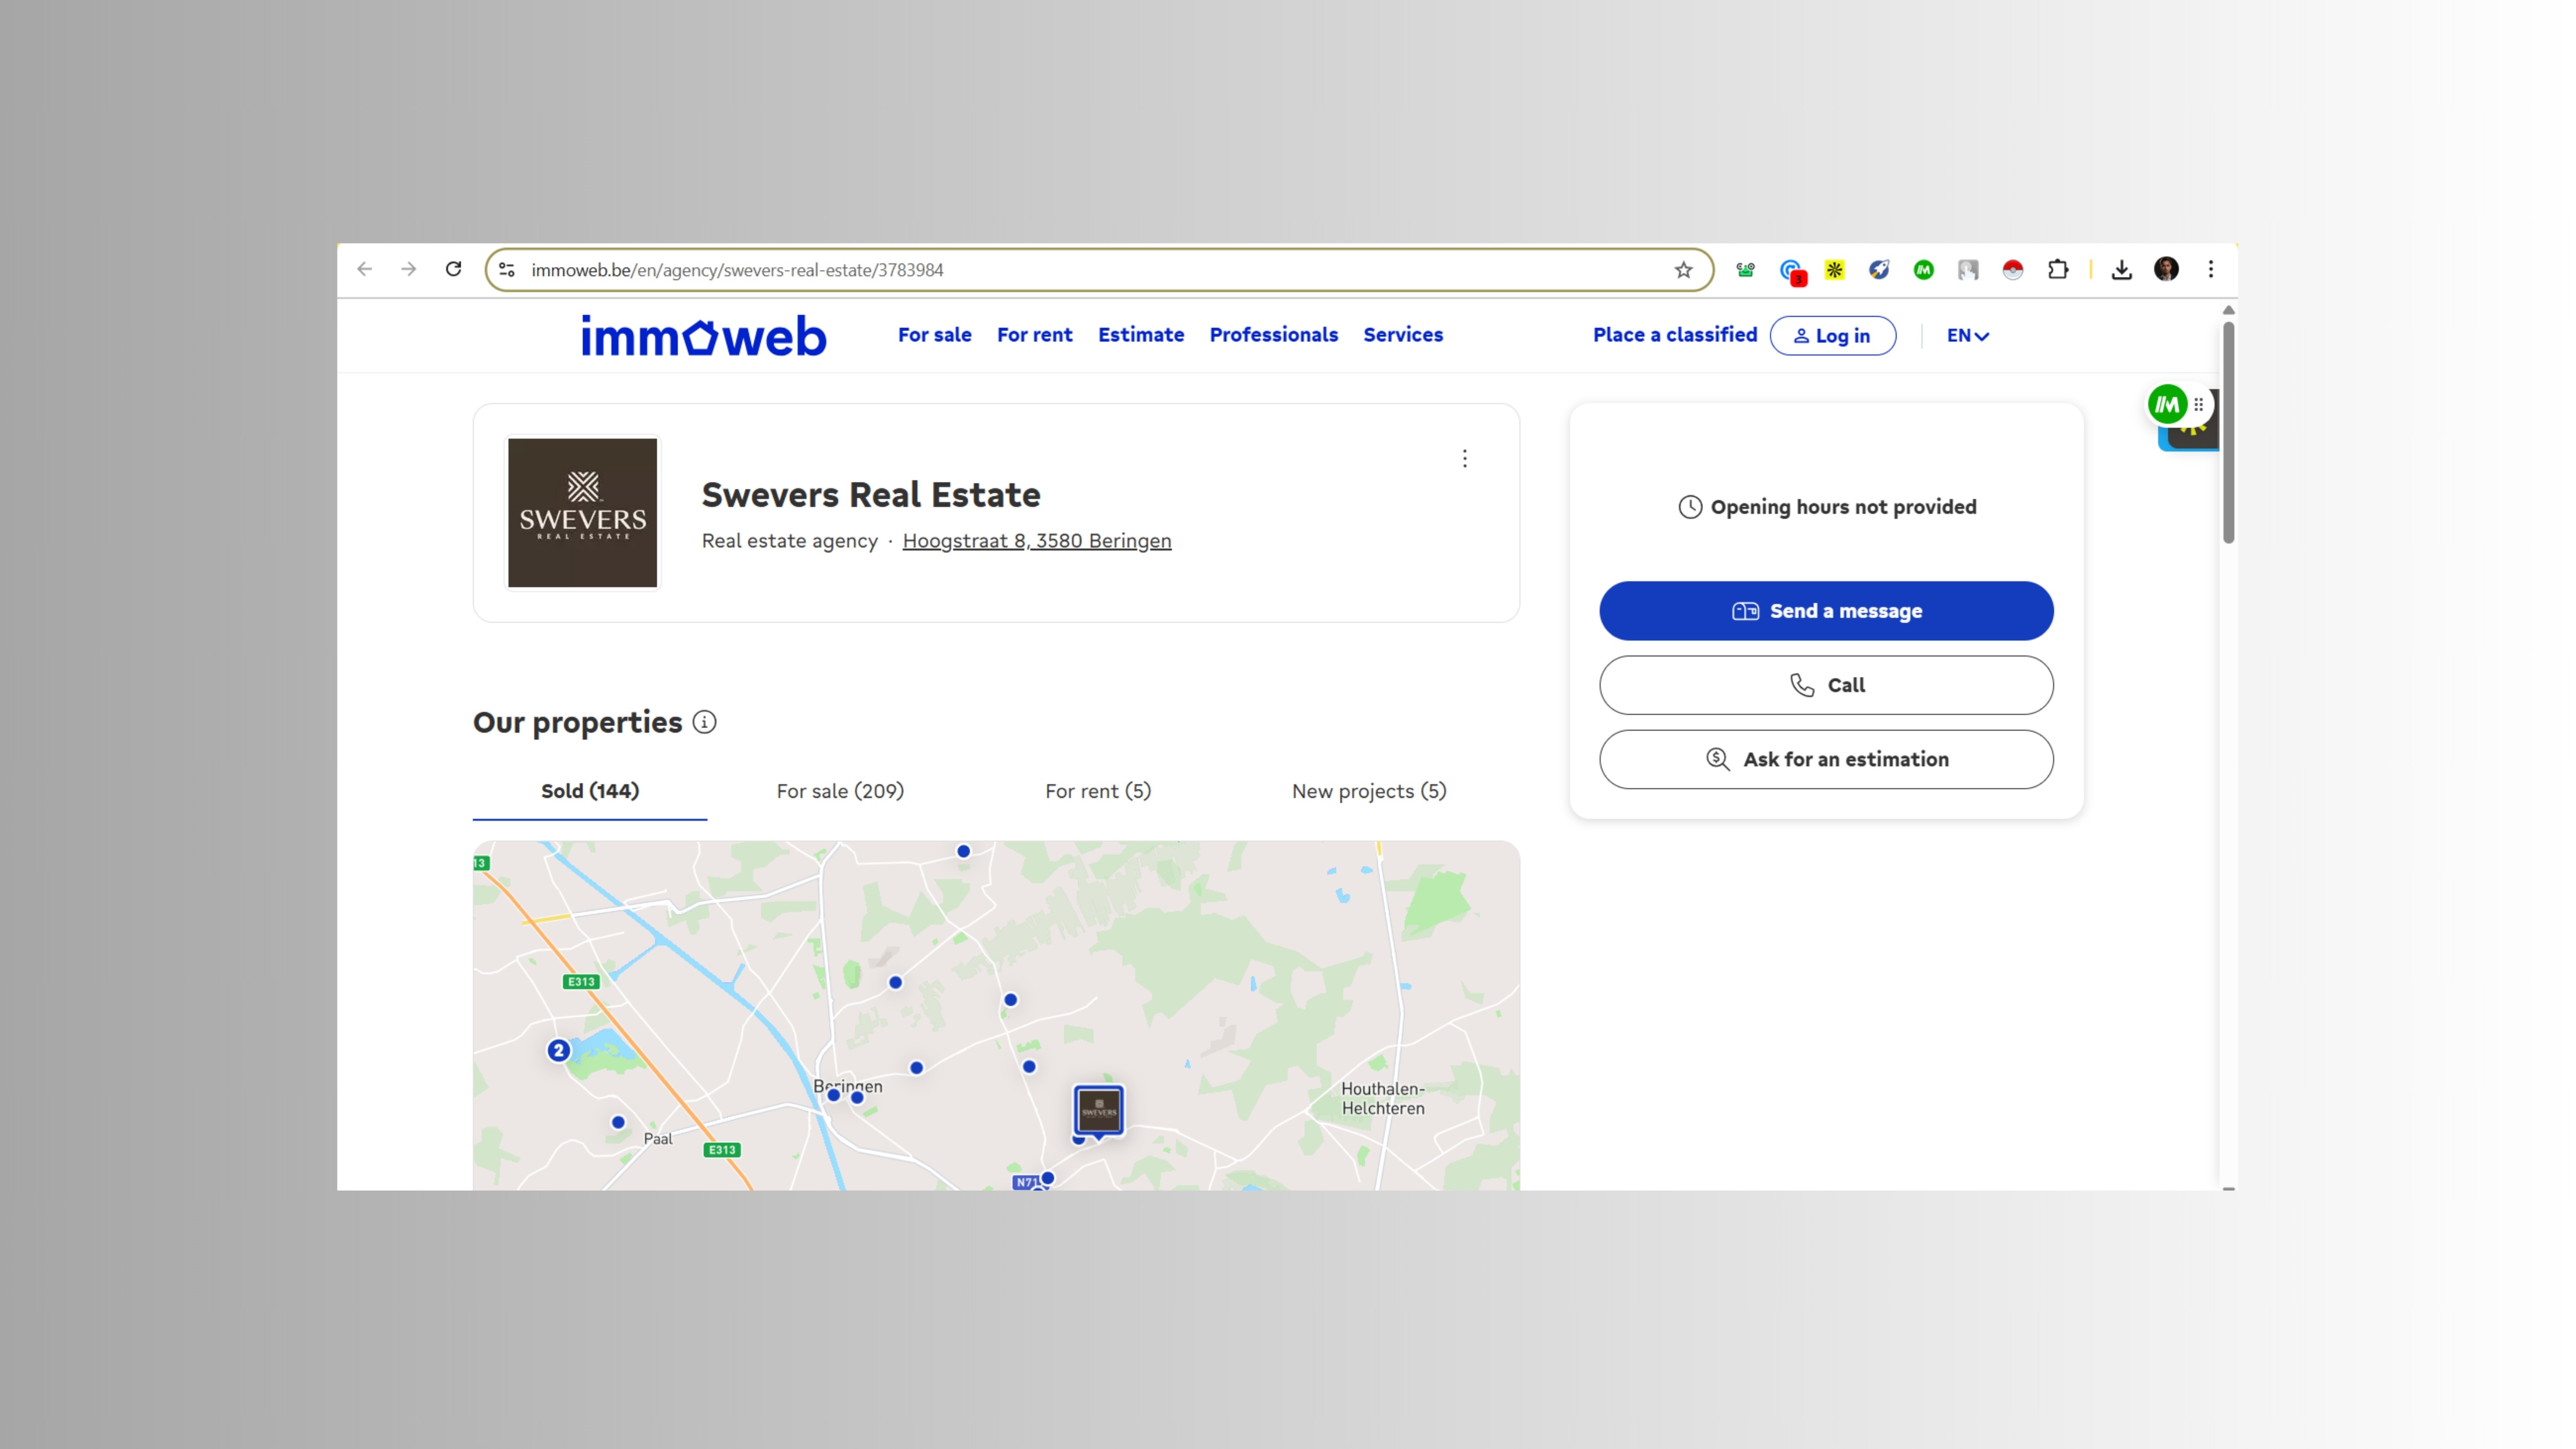Click the Send a message button

pyautogui.click(x=1825, y=611)
